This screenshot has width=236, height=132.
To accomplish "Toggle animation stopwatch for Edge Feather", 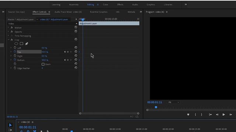I will tap(15, 68).
